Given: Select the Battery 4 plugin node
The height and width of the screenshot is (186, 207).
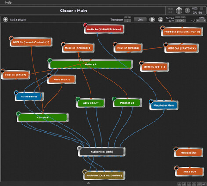Looking at the screenshot, I should 91,64.
